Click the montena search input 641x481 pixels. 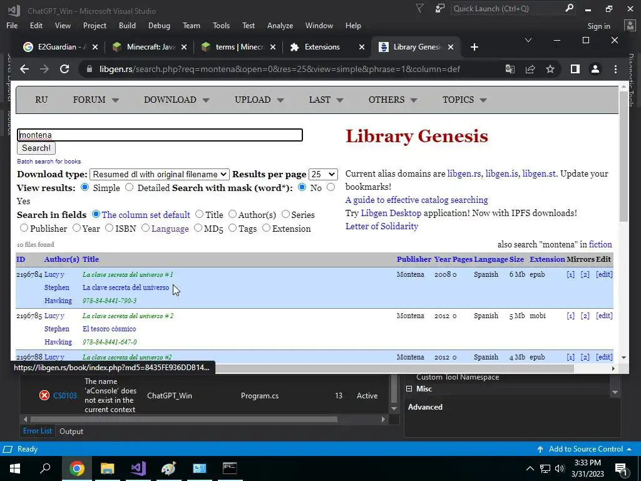pyautogui.click(x=160, y=135)
